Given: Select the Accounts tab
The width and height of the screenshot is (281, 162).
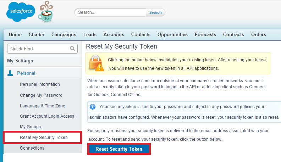Looking at the screenshot, I should click(114, 34).
